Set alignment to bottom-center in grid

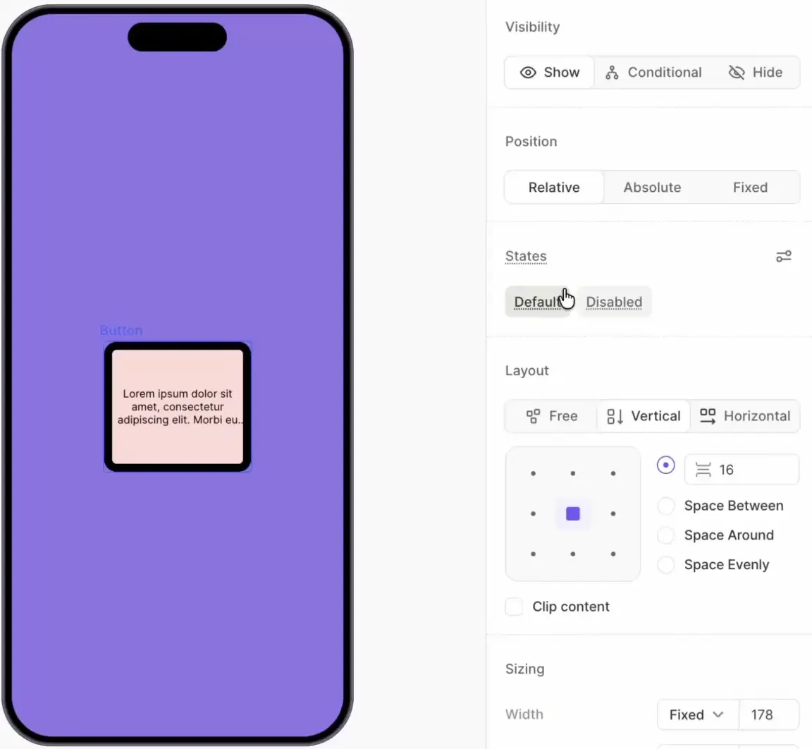[x=573, y=554]
